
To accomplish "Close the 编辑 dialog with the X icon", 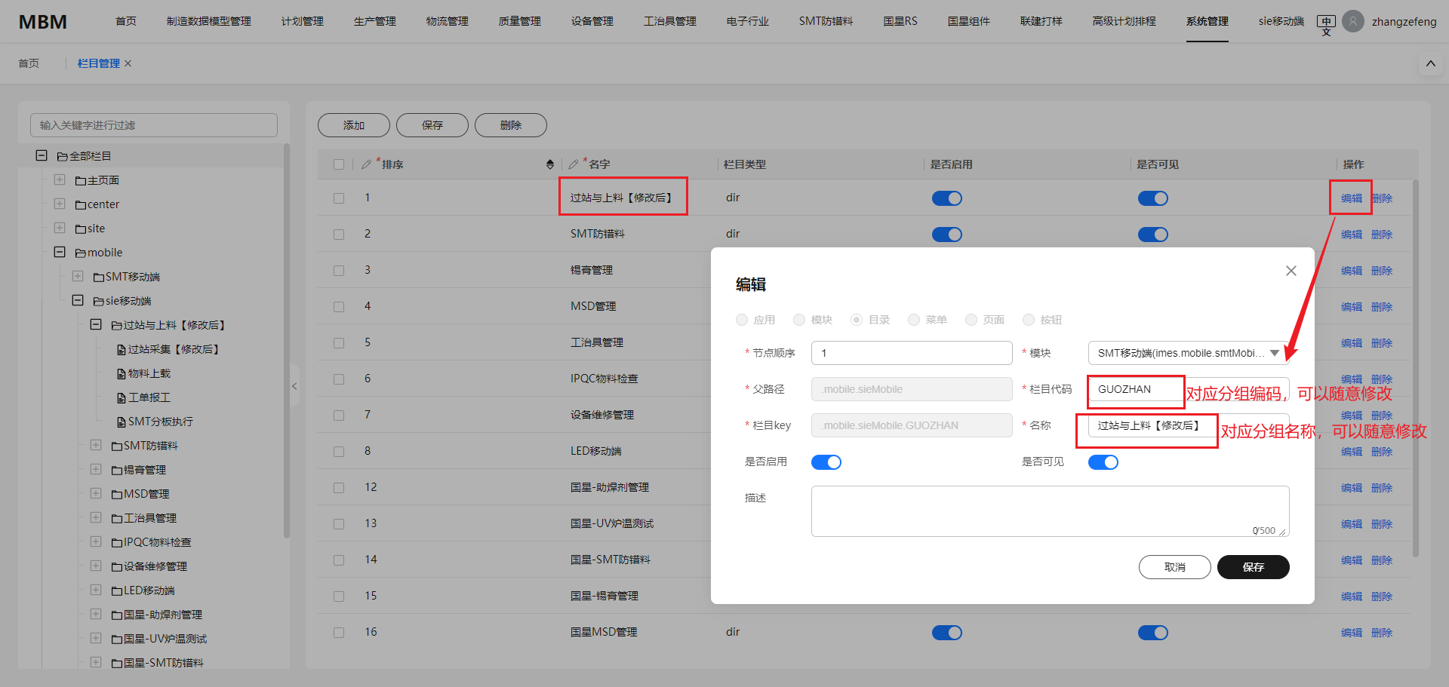I will tap(1291, 271).
